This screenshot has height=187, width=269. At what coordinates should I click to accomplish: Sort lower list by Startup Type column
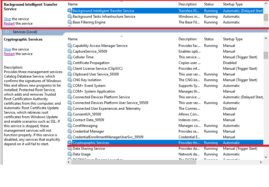(x=242, y=39)
